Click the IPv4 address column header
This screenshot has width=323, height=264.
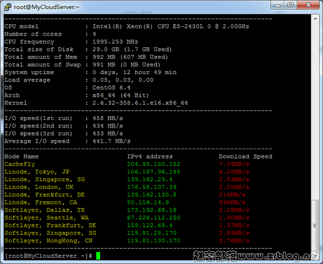(150, 157)
